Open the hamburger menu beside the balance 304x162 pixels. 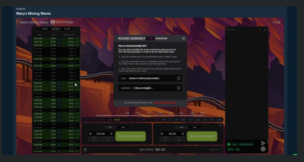pos(85,150)
